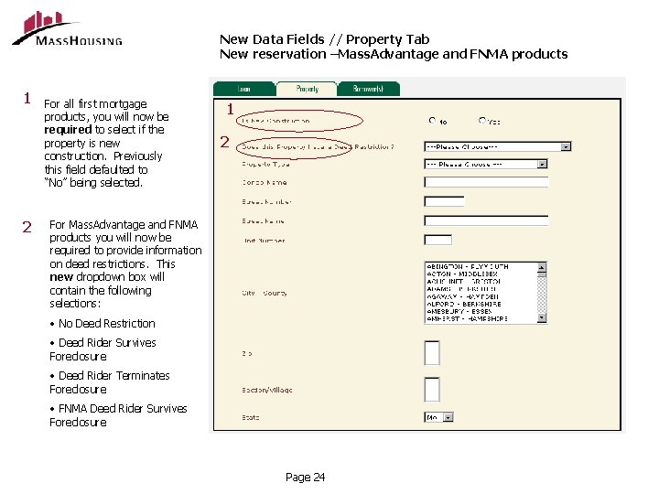Select AGAWAM - HAMPDEN in city list

481,296
